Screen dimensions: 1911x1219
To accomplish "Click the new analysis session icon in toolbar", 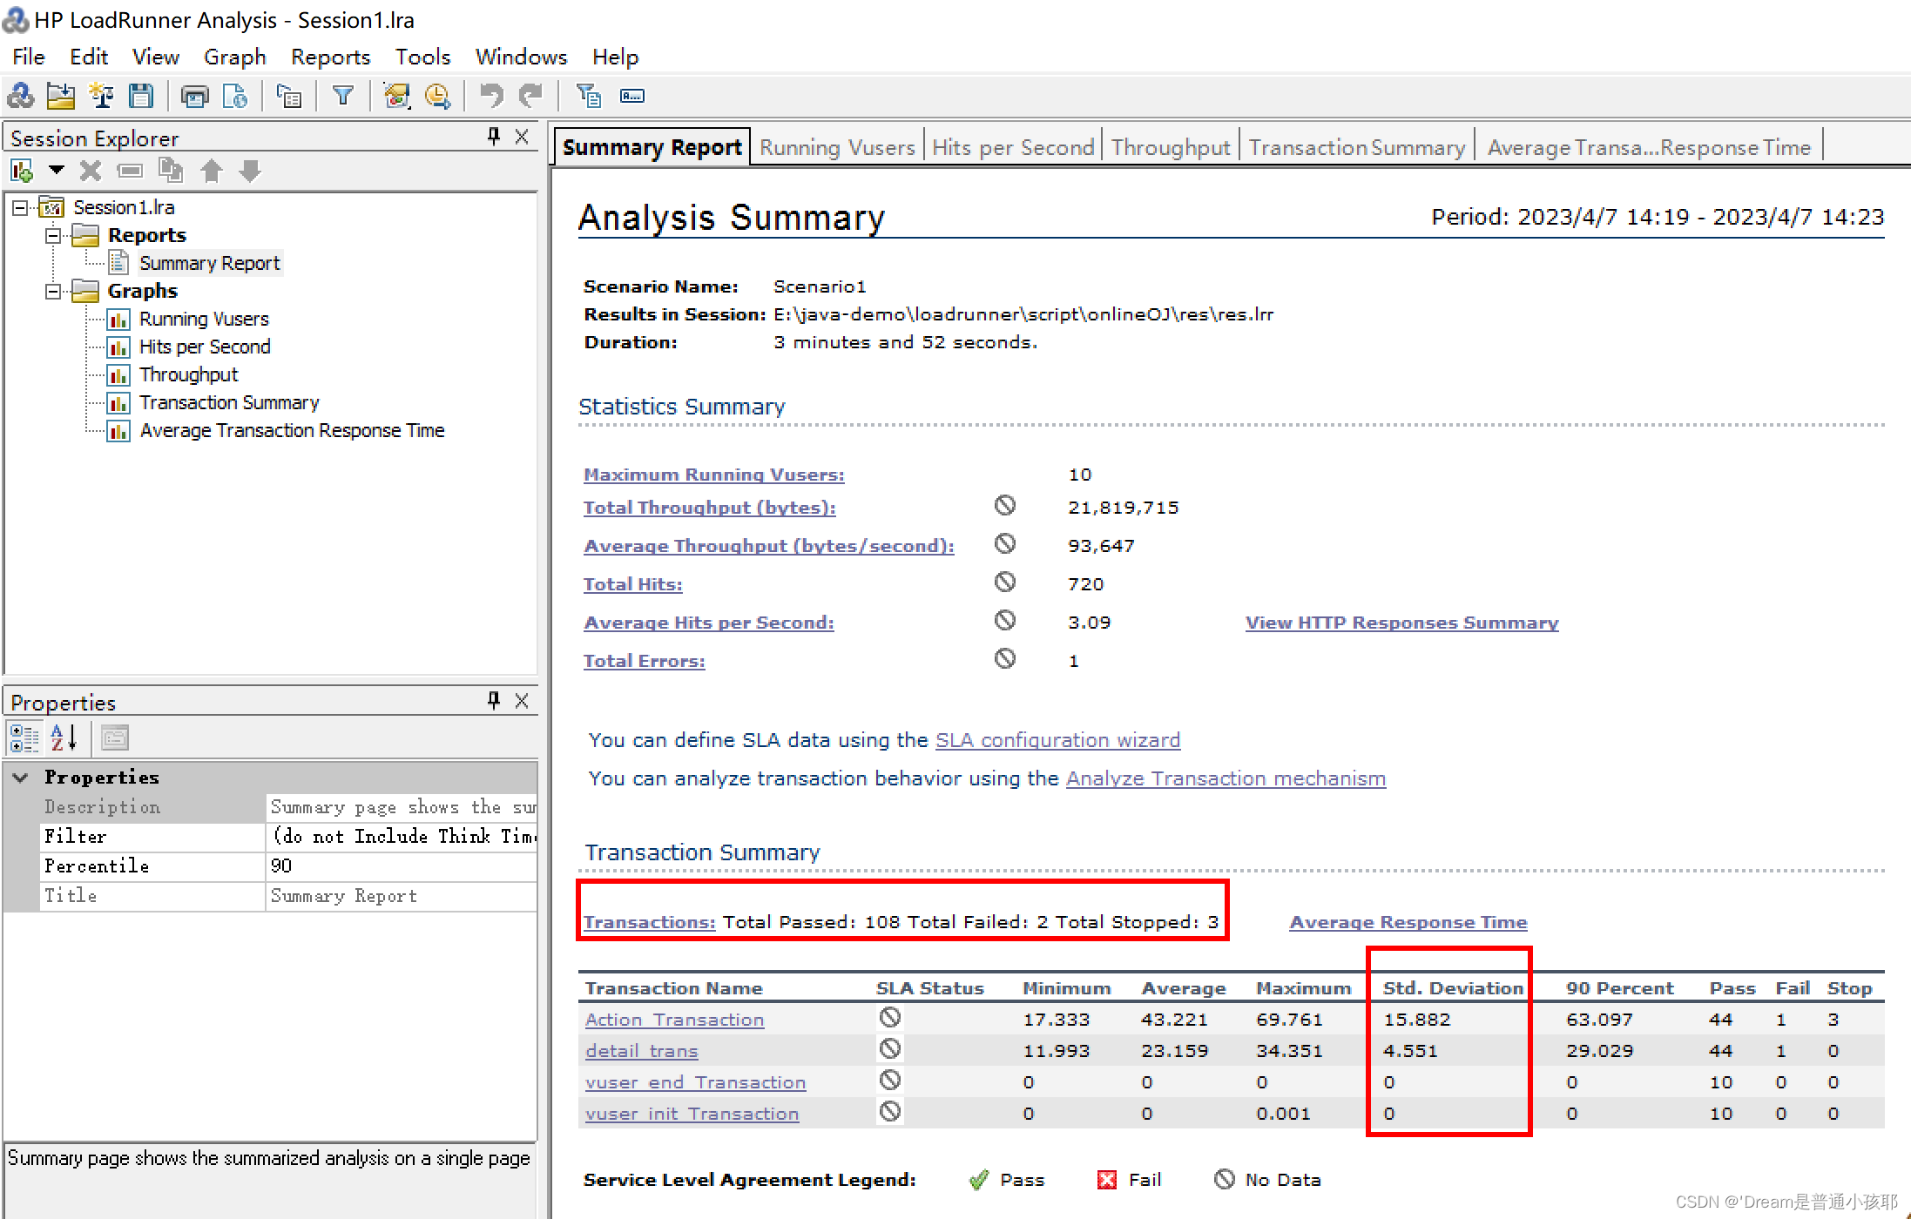I will [x=20, y=96].
